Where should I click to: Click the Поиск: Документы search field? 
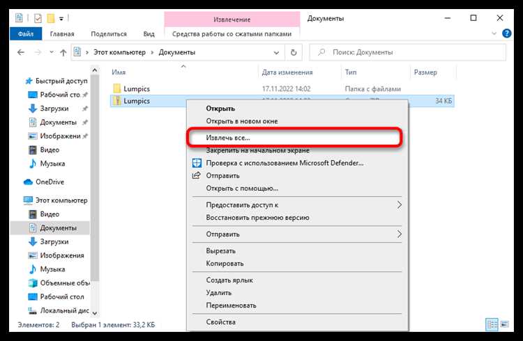[x=408, y=52]
